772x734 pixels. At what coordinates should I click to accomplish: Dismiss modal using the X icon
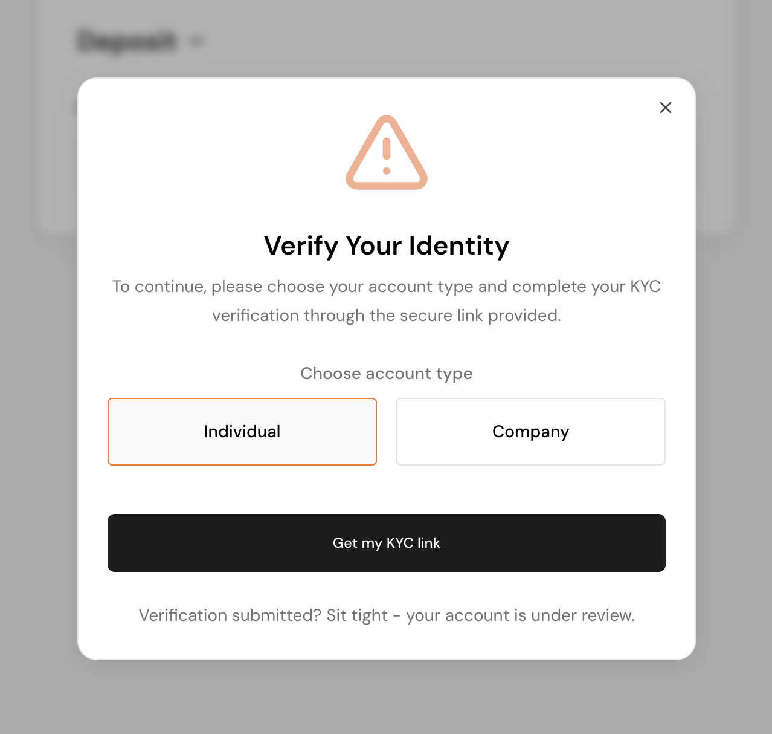point(665,108)
